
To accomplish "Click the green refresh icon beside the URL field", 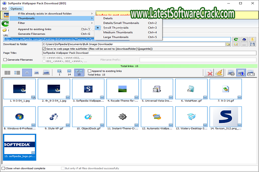I will click(x=236, y=39).
